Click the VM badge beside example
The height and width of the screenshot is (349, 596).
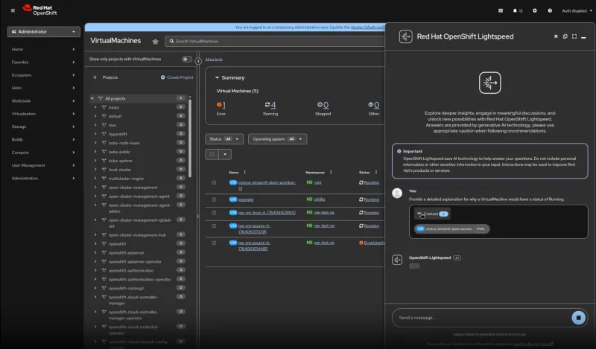(x=233, y=199)
